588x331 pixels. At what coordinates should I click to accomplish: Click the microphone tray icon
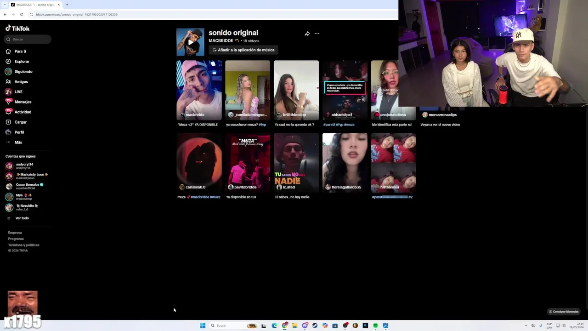[x=541, y=325]
